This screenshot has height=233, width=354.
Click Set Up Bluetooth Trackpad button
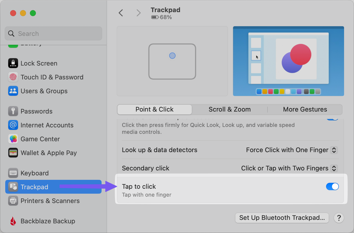coord(282,218)
